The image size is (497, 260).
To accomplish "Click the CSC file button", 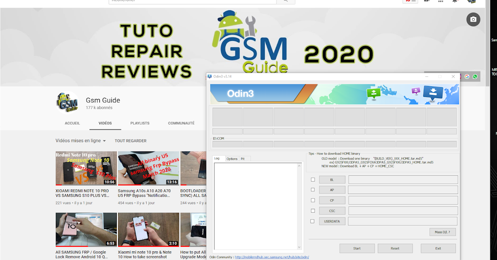I will [x=332, y=211].
